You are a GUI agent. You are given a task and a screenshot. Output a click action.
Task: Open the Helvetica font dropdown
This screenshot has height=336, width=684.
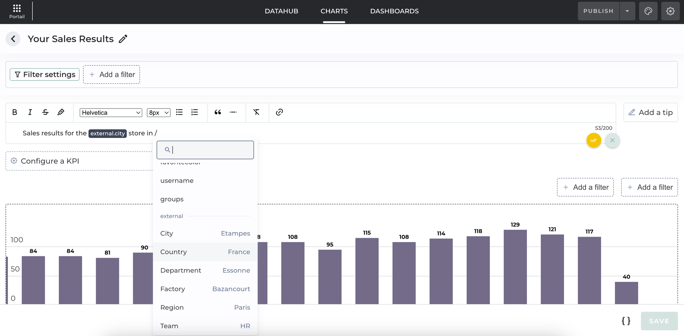click(x=111, y=113)
